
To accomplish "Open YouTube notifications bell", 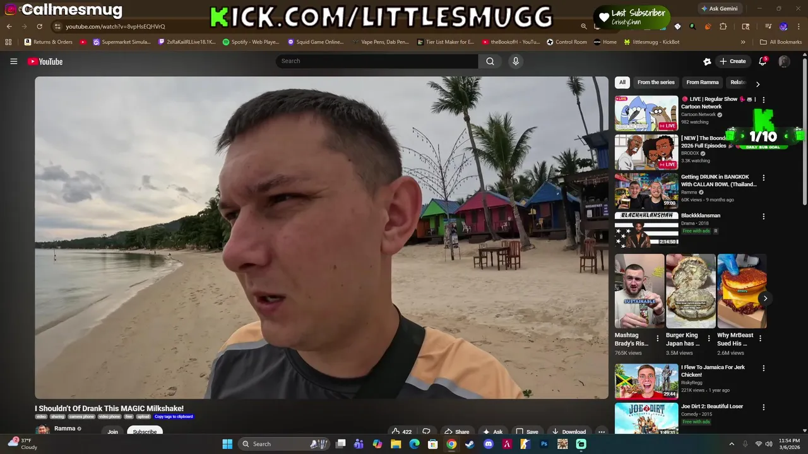I will coord(763,61).
